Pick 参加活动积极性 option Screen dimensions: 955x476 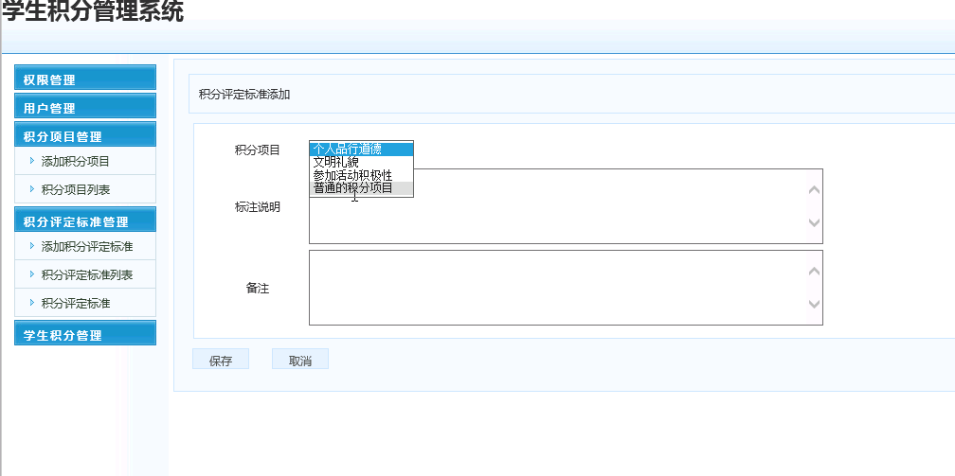[x=362, y=175]
